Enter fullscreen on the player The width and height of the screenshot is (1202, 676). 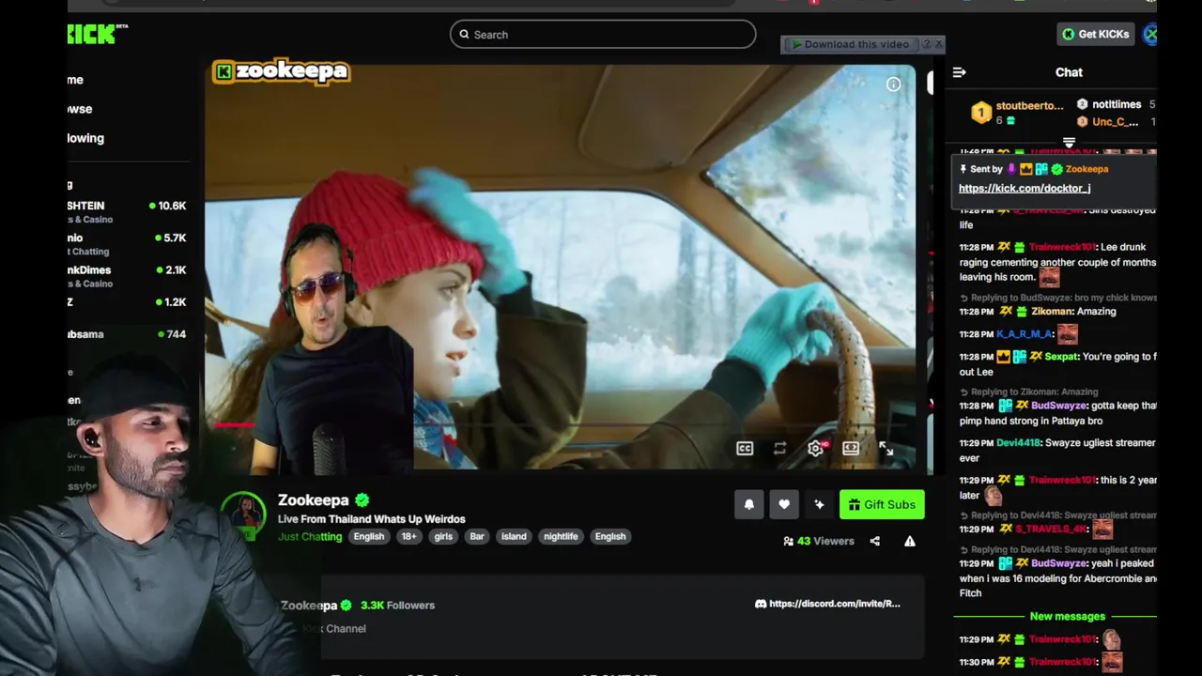886,449
